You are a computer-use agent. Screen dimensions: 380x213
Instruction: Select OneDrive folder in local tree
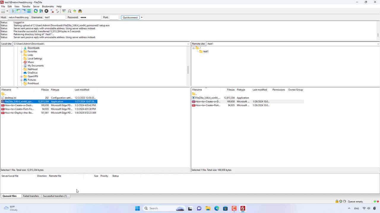pos(32,73)
